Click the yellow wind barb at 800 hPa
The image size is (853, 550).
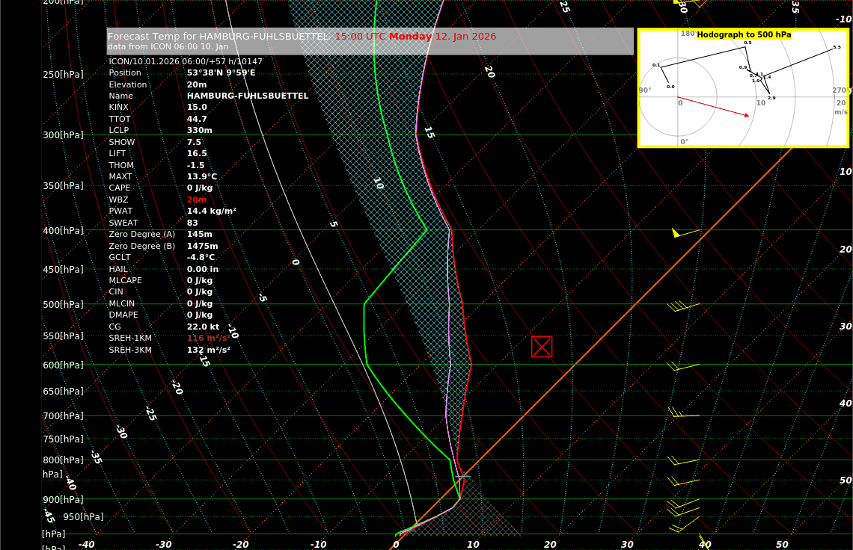(682, 462)
